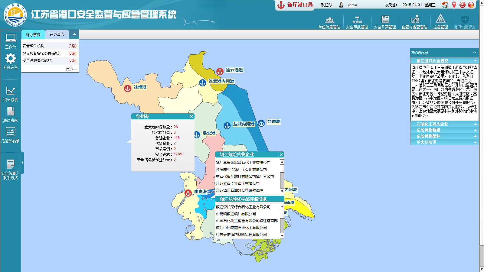Click the 更多... link
Screen dimensions: 484x272
[x=71, y=69]
